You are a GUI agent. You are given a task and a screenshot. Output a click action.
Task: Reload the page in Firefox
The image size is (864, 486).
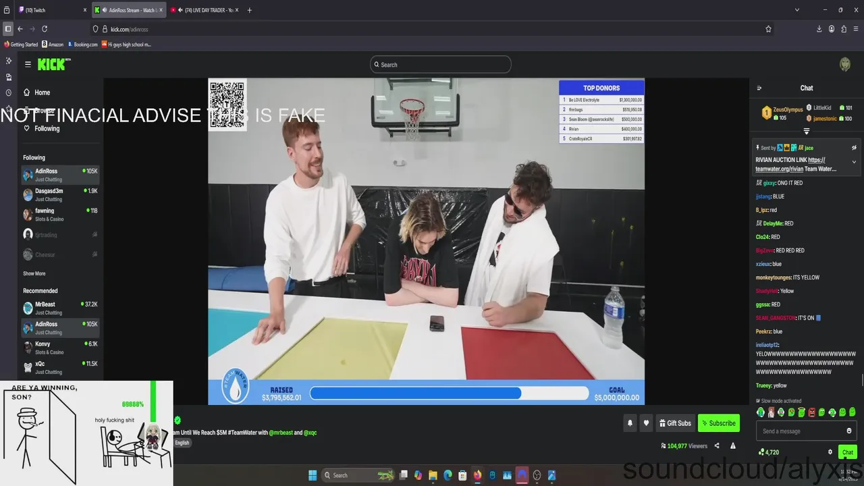(x=45, y=29)
